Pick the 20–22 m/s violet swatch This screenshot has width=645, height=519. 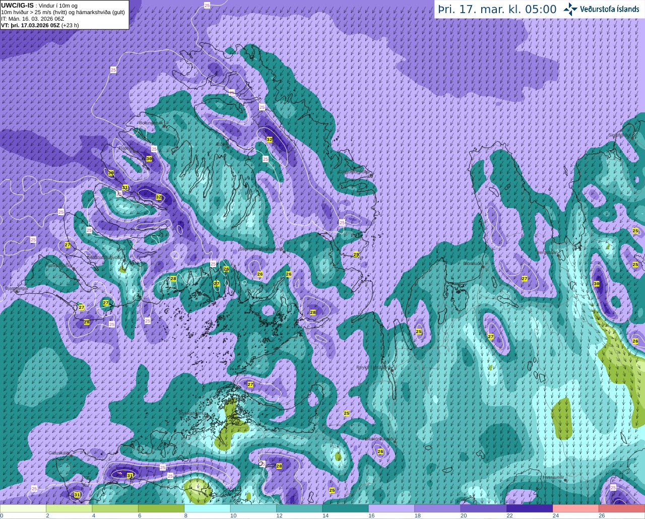click(484, 508)
